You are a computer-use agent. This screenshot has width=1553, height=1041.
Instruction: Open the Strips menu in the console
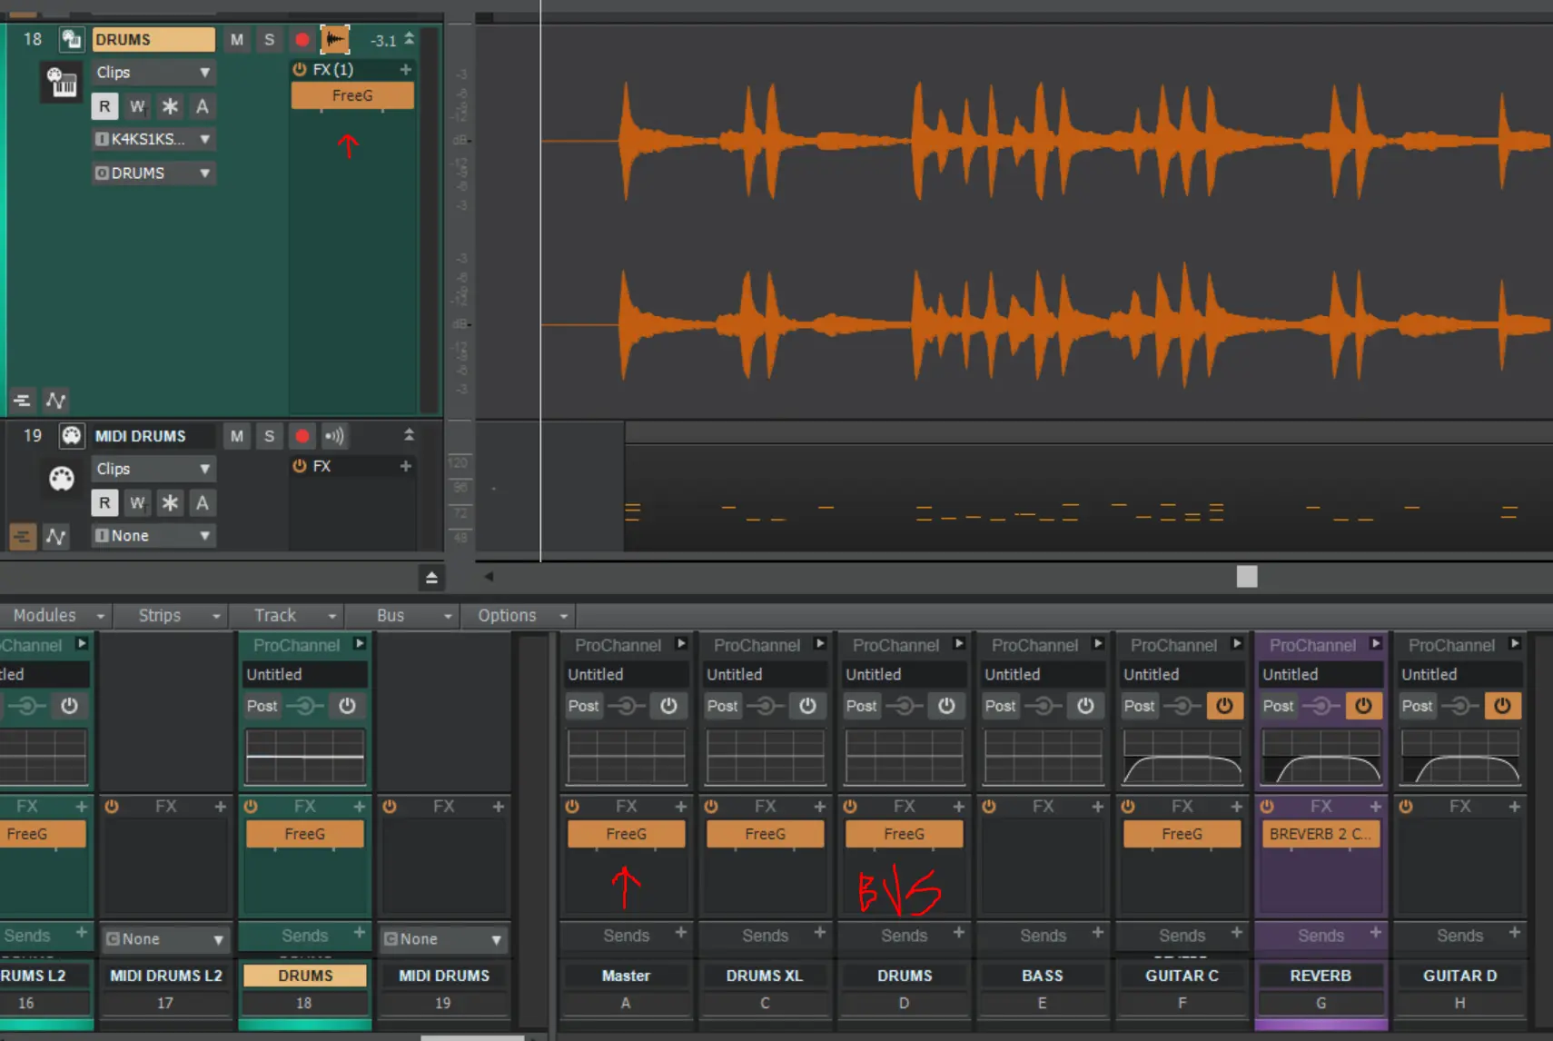[172, 615]
